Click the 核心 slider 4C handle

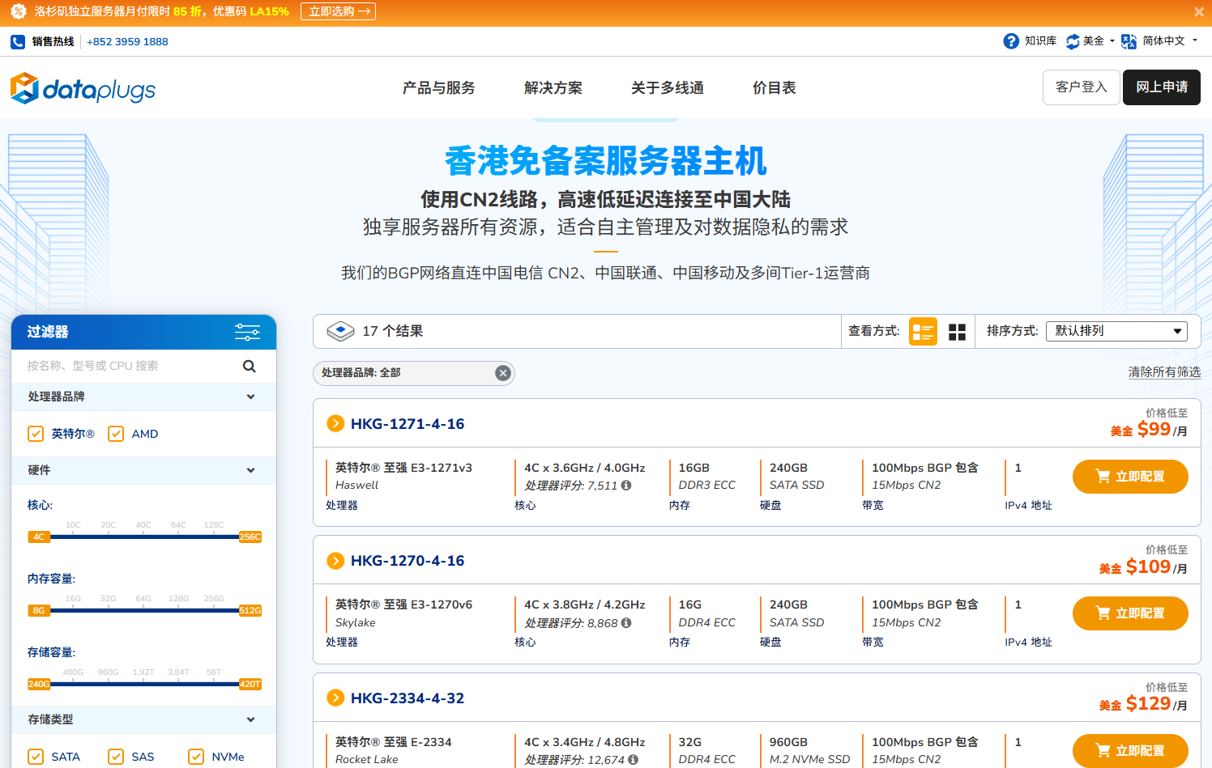click(x=39, y=537)
